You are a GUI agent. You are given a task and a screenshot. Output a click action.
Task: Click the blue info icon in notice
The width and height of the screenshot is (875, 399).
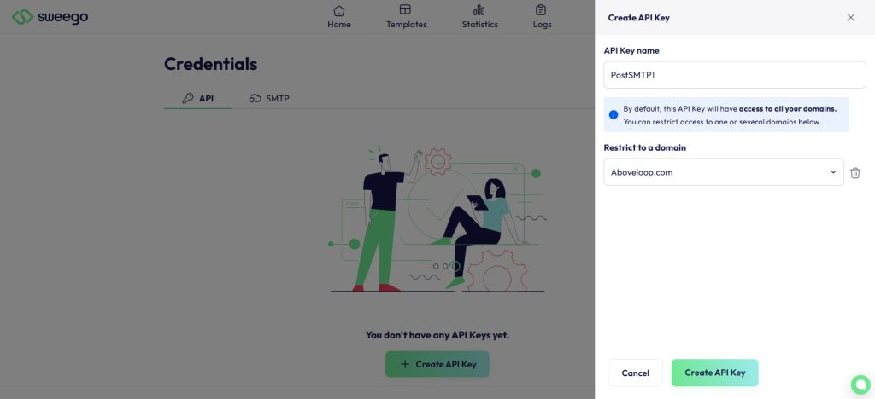click(613, 114)
